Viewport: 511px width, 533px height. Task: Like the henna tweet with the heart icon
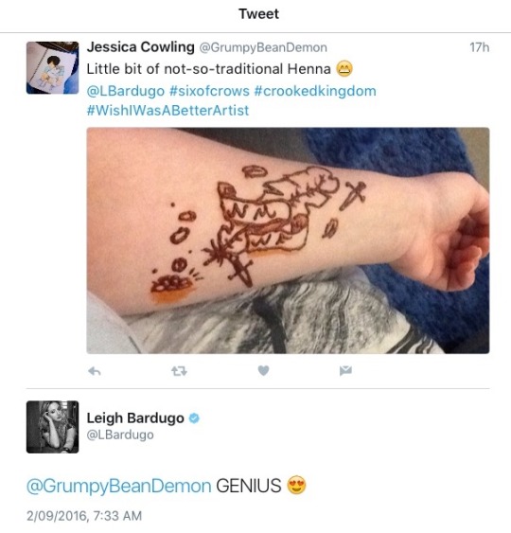(263, 370)
